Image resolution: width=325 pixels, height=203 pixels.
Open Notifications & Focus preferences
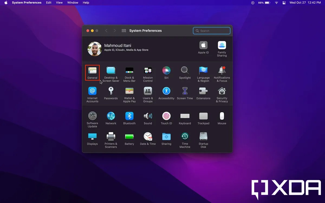(222, 72)
